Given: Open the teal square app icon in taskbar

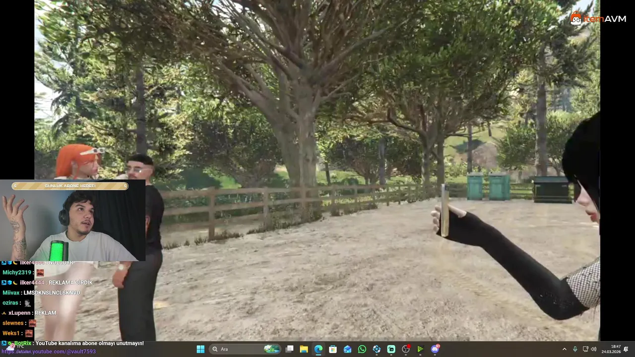Looking at the screenshot, I should pyautogui.click(x=391, y=349).
